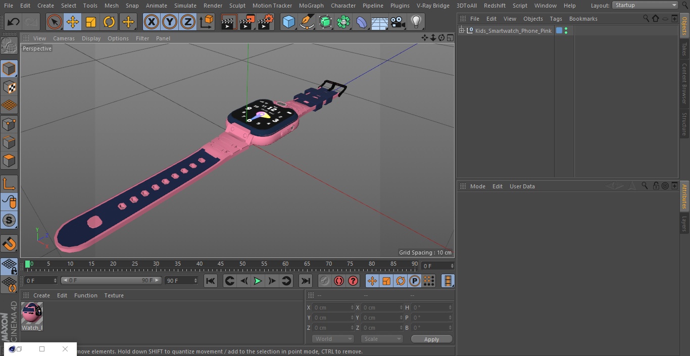Click Render View clapperboard icon
This screenshot has width=690, height=356.
click(x=229, y=22)
